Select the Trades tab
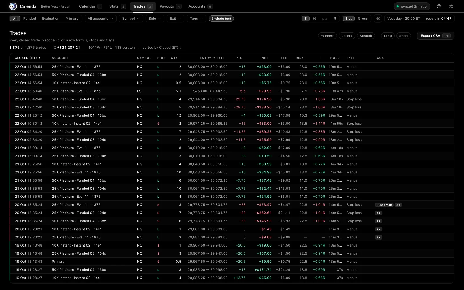Image resolution: width=464 pixels, height=290 pixels. [143, 6]
